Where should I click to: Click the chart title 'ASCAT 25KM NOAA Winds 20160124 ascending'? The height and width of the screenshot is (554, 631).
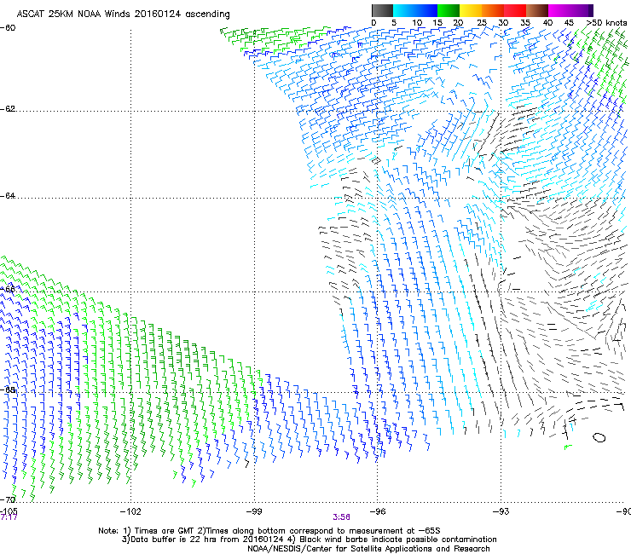coord(123,14)
